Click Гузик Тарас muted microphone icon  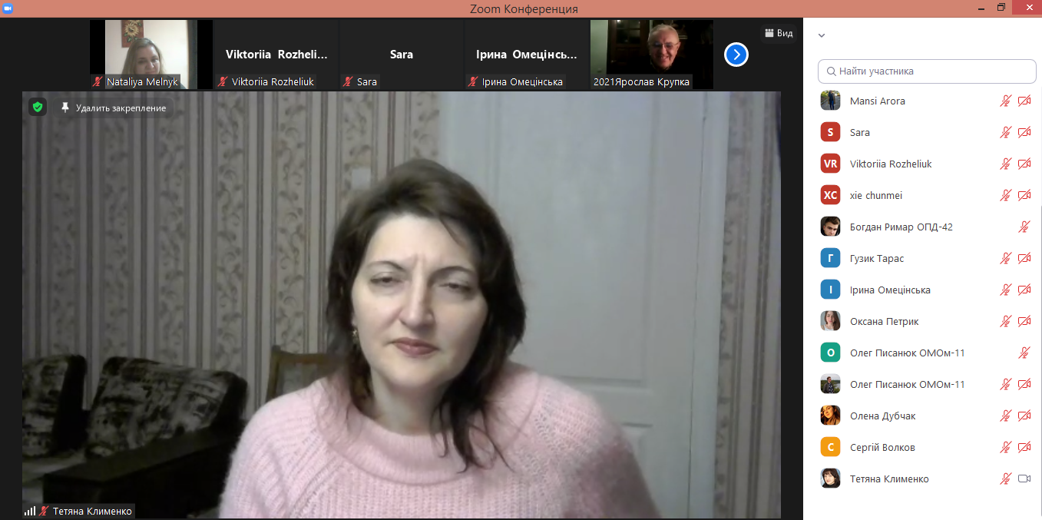[x=1005, y=258]
